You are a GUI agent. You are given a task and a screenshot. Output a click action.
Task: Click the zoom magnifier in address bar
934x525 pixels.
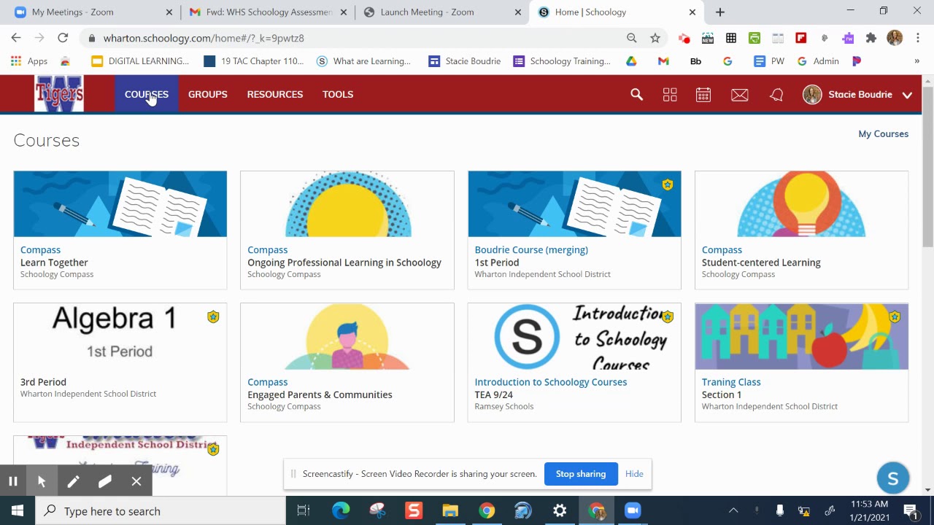pyautogui.click(x=632, y=38)
